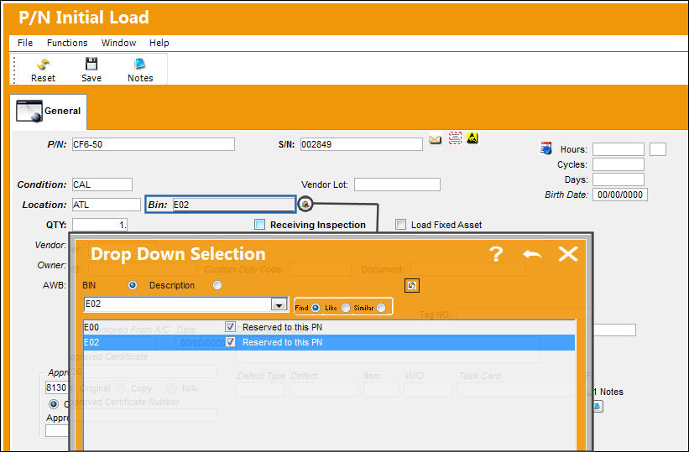The height and width of the screenshot is (452, 689).
Task: Click the Save floppy disk icon
Action: [x=91, y=64]
